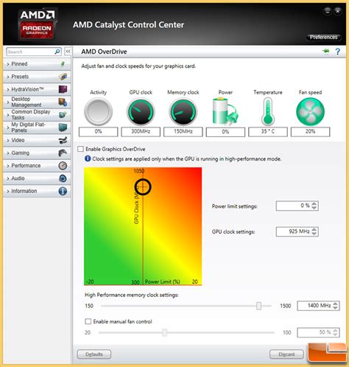The width and height of the screenshot is (349, 367).
Task: Open help via question mark icon
Action: (x=338, y=52)
